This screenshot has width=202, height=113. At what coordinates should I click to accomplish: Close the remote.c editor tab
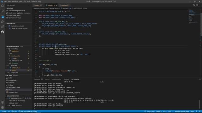pos(56,5)
